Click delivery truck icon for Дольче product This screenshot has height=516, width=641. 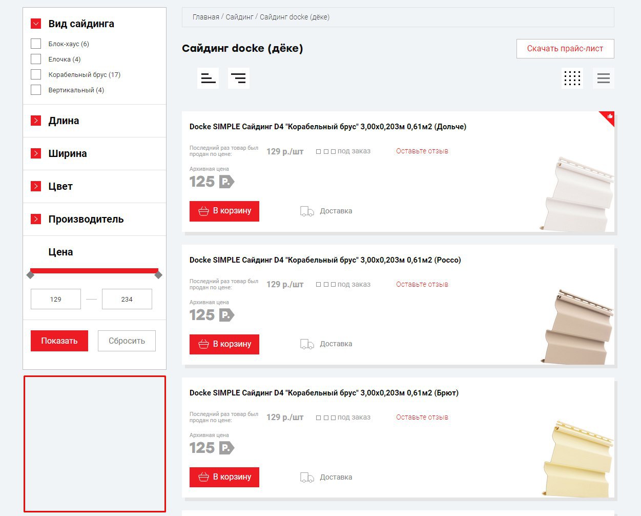307,211
